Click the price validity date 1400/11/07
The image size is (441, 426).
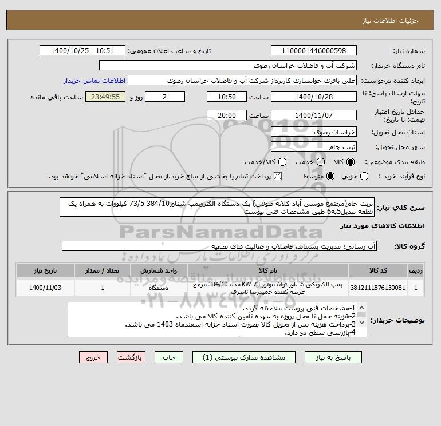314,115
